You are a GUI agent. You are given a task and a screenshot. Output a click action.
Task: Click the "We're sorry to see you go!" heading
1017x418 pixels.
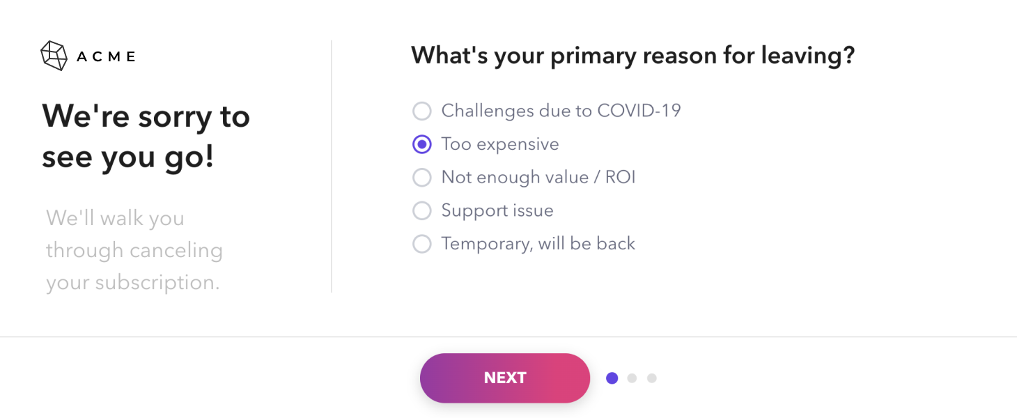tap(146, 137)
